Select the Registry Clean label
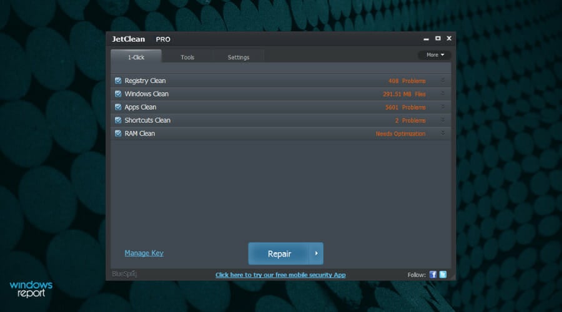This screenshot has width=562, height=312. 145,81
